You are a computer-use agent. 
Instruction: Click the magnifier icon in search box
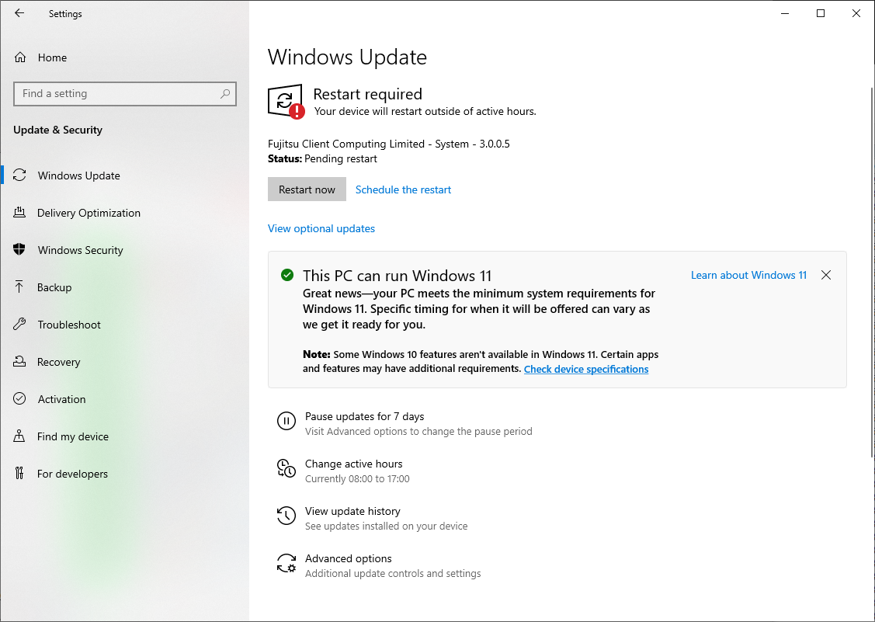[x=225, y=94]
